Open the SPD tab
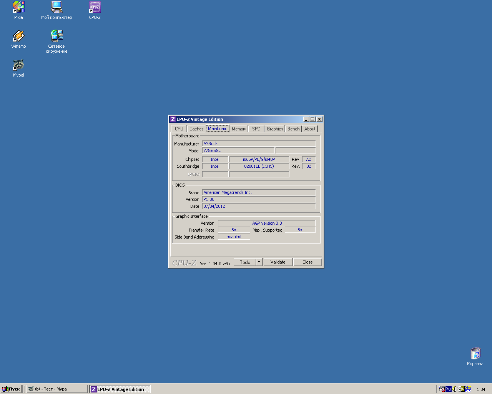 tap(256, 129)
